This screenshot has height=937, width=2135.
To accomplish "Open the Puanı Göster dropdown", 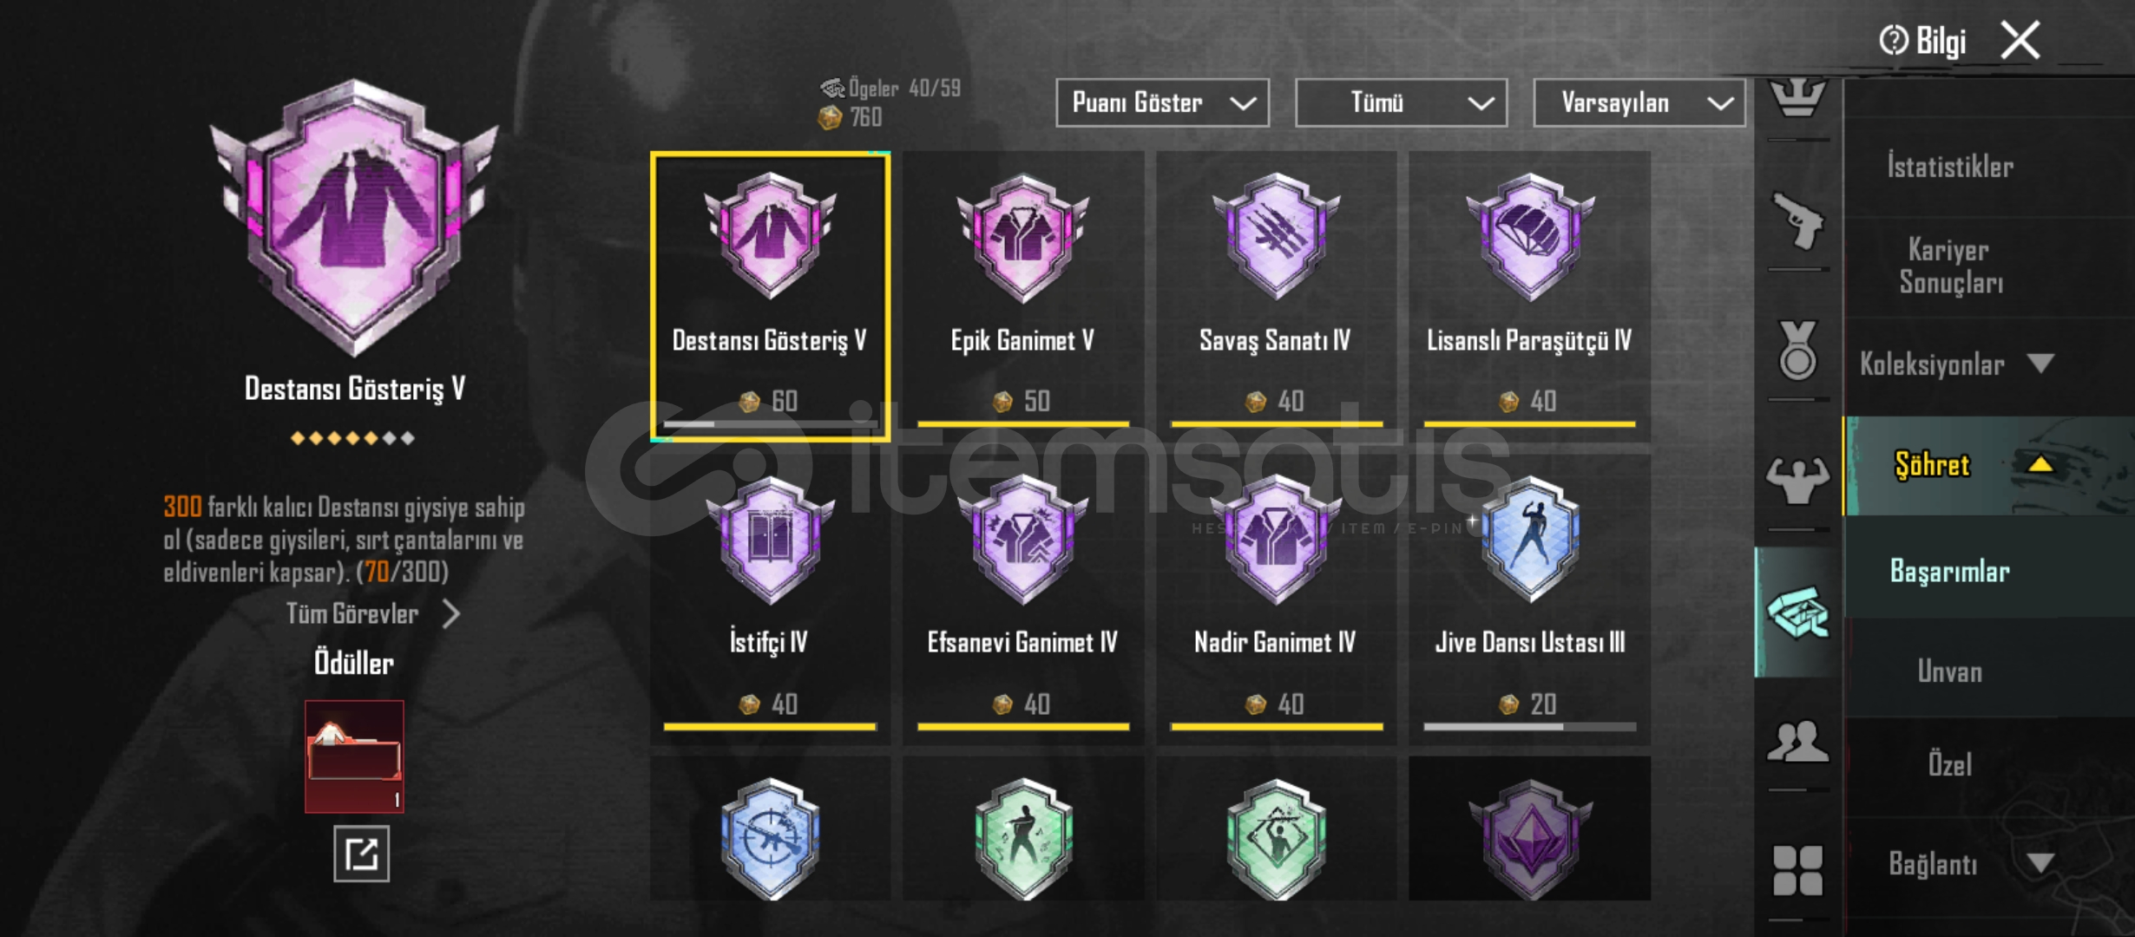I will click(1162, 102).
